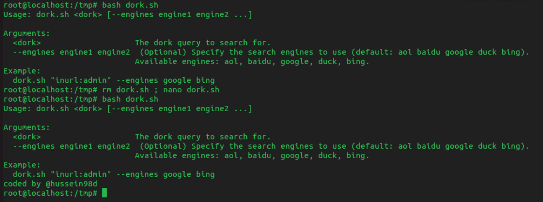
Task: Select the second "Arguments:" heading
Action: point(26,127)
